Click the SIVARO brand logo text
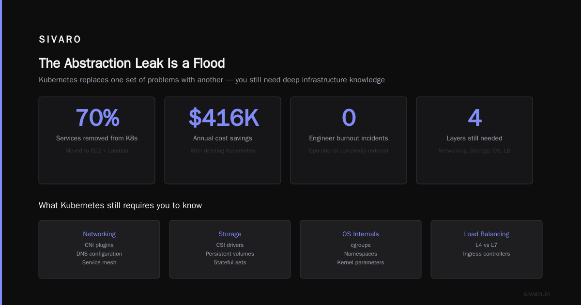Viewport: 581px width, 305px height. pyautogui.click(x=60, y=40)
